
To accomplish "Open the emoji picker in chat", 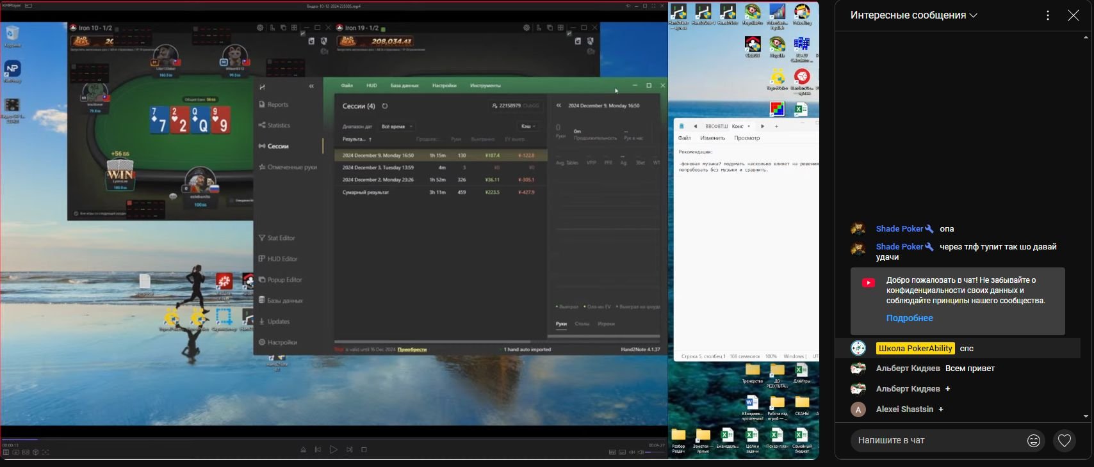I will point(1033,441).
